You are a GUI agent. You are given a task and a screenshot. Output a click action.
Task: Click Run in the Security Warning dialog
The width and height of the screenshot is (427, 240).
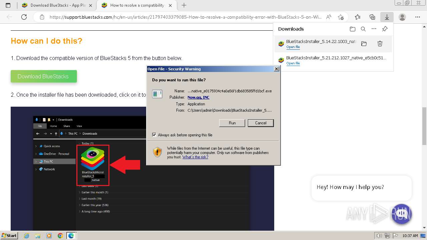pos(232,123)
